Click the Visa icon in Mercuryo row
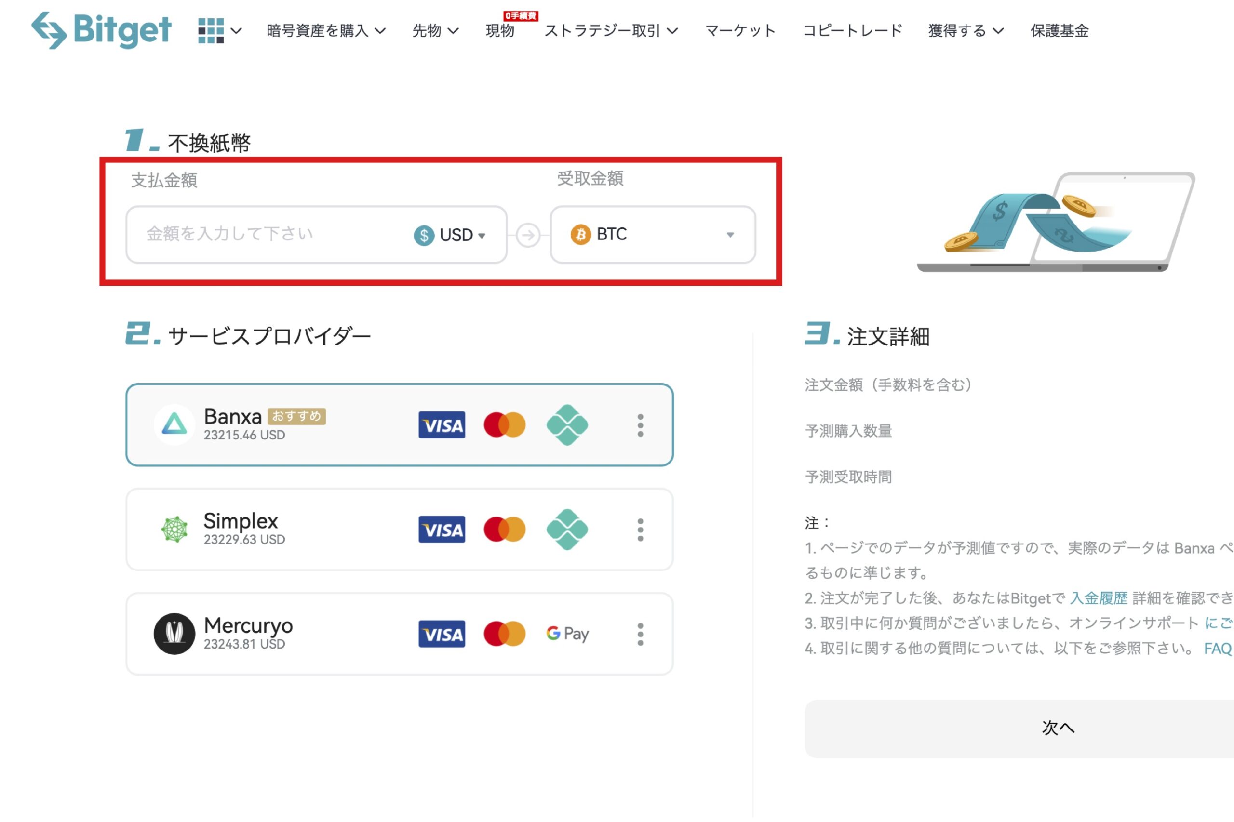This screenshot has height=822, width=1234. coord(442,633)
